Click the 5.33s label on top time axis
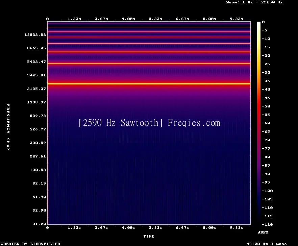298x246 pixels. [x=155, y=19]
